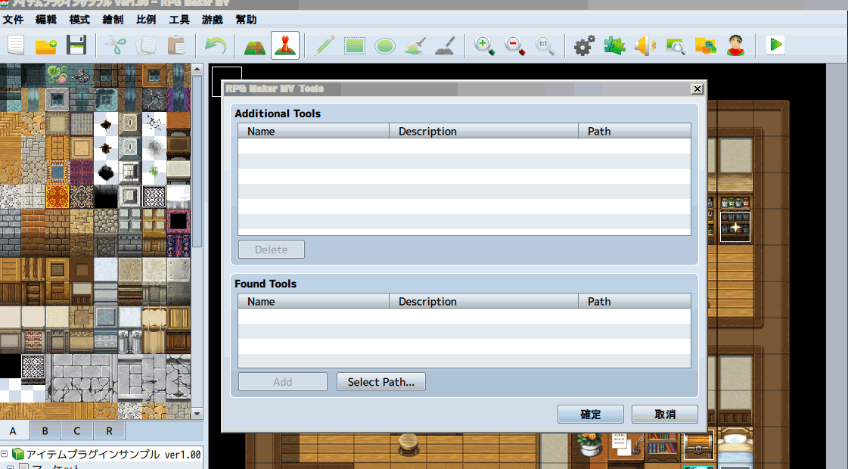848x469 pixels.
Task: Switch to tileset tab B
Action: click(45, 431)
